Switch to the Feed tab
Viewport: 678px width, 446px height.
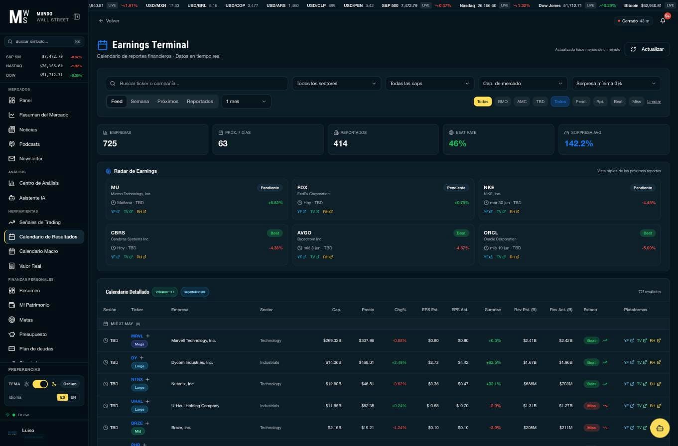coord(117,102)
